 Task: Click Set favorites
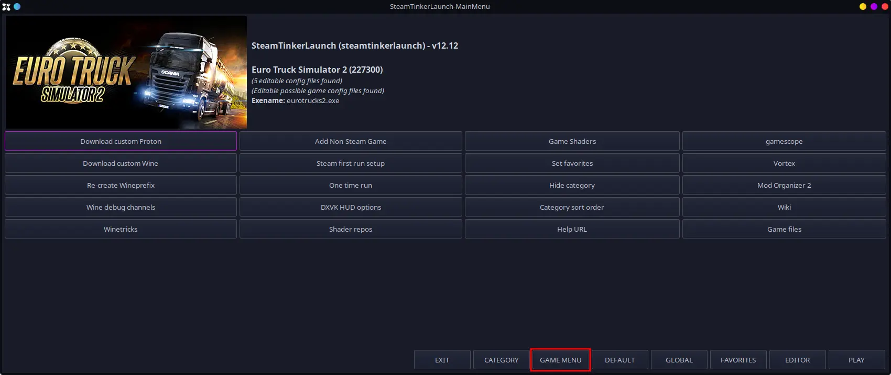coord(572,163)
